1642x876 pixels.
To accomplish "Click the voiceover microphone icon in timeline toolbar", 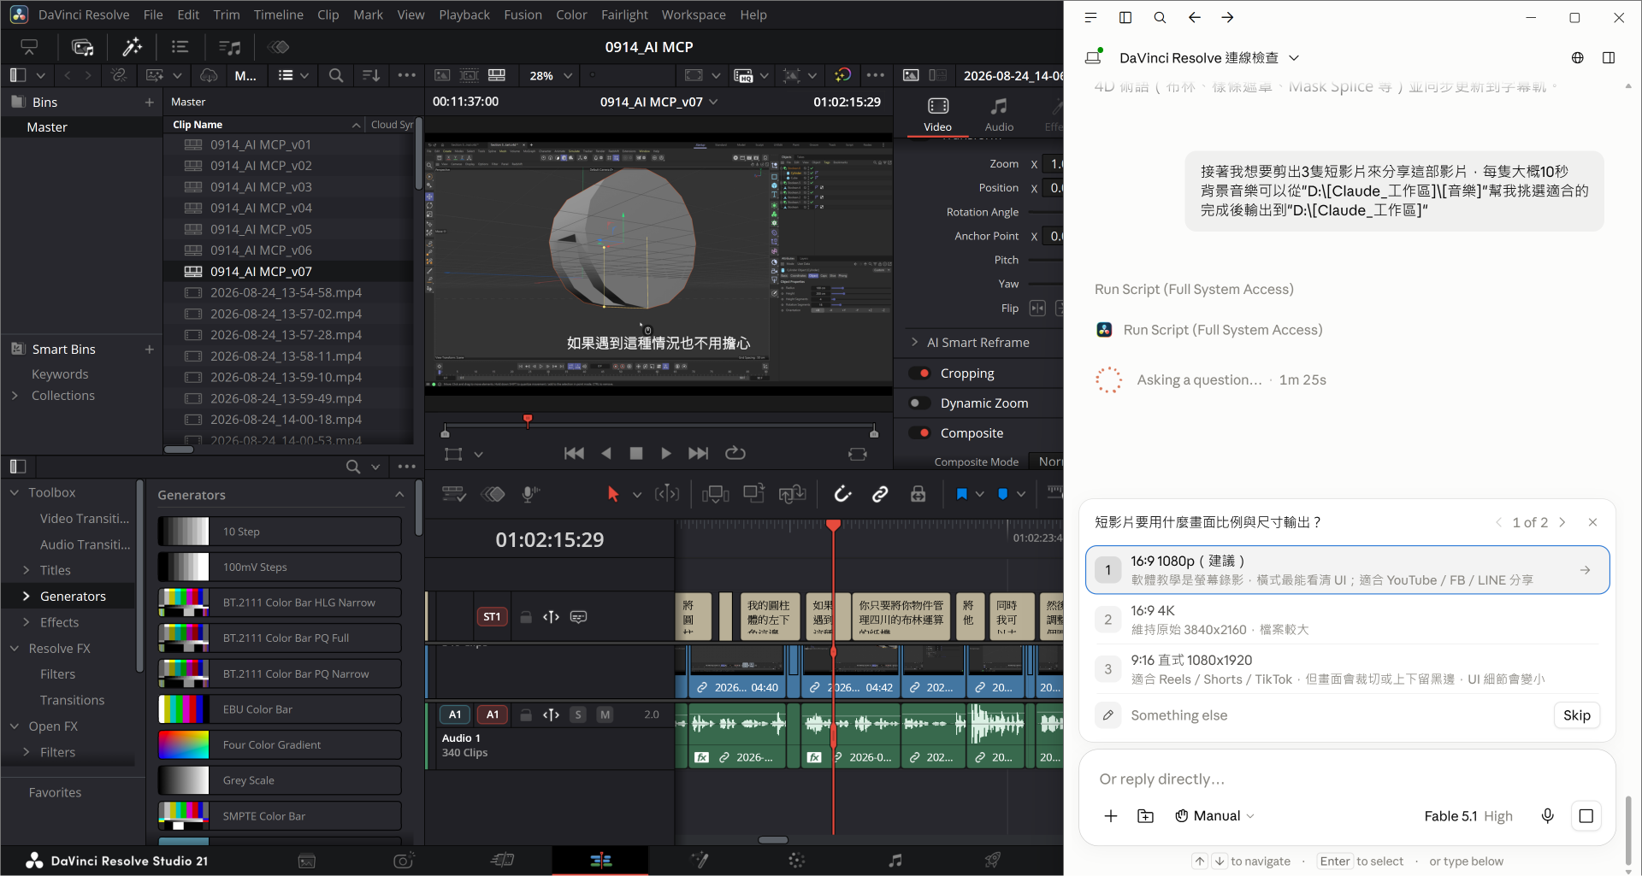I will point(530,494).
